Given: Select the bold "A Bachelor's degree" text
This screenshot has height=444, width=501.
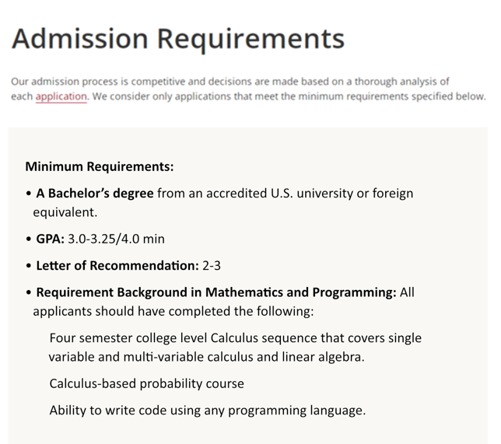Looking at the screenshot, I should tap(95, 193).
